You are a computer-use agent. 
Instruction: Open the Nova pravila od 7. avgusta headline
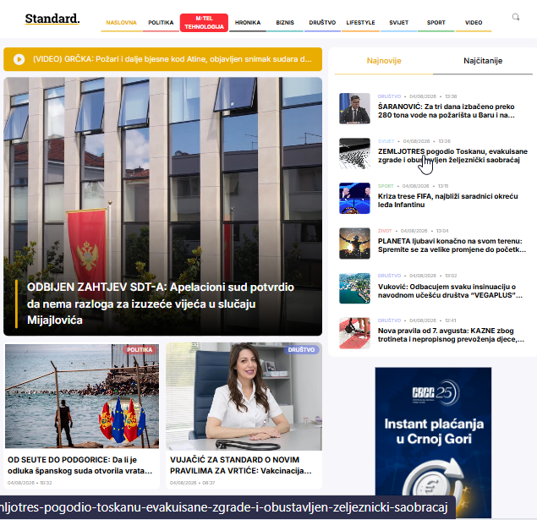451,335
